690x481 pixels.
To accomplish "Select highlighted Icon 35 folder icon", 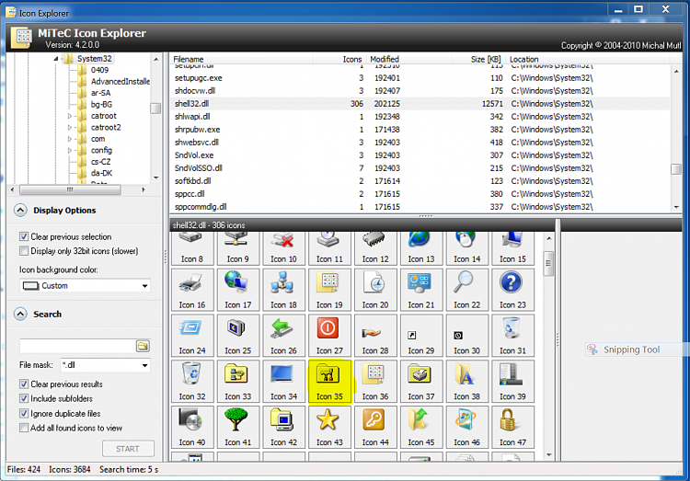I will click(329, 381).
